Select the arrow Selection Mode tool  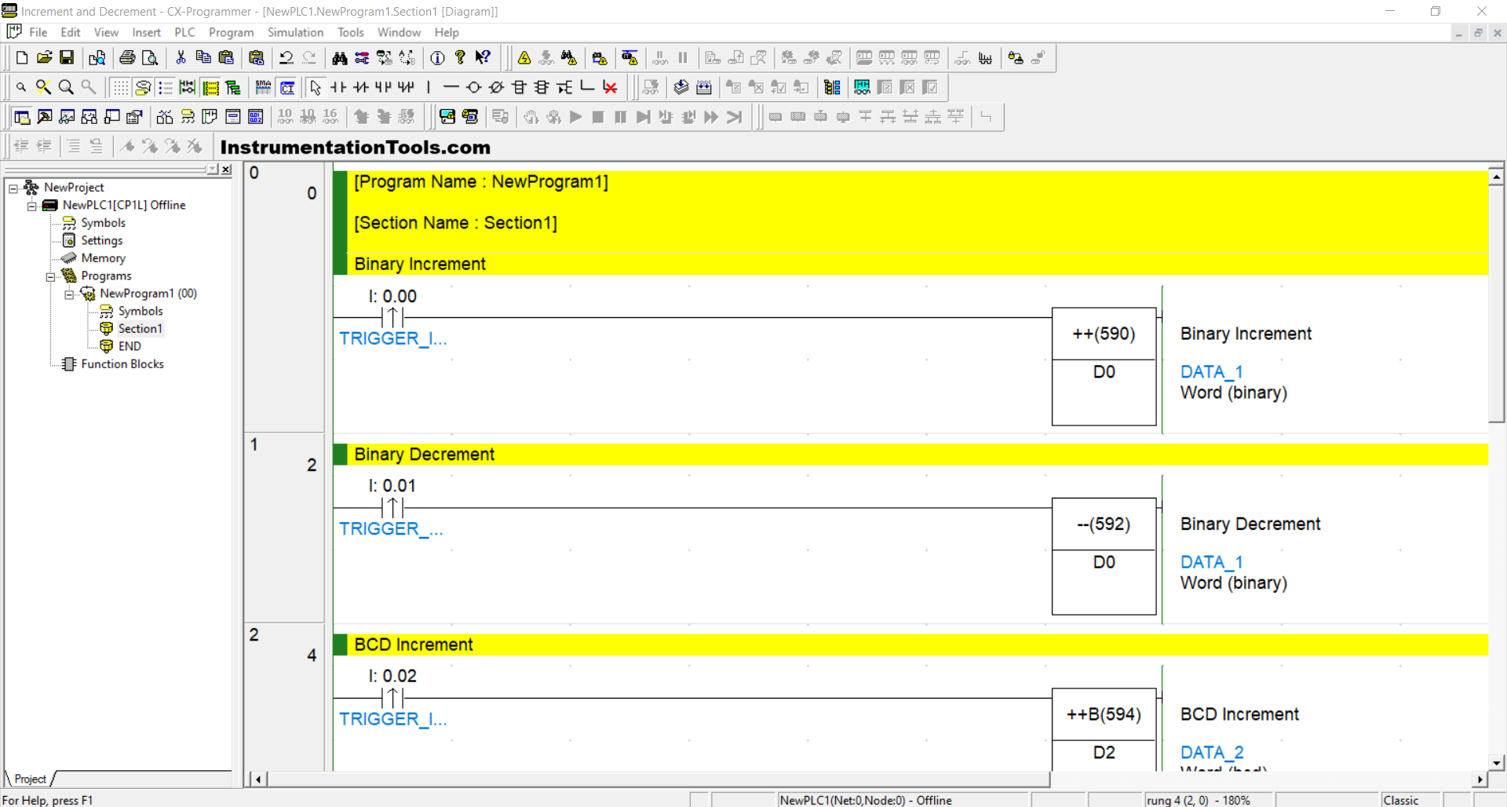[316, 87]
